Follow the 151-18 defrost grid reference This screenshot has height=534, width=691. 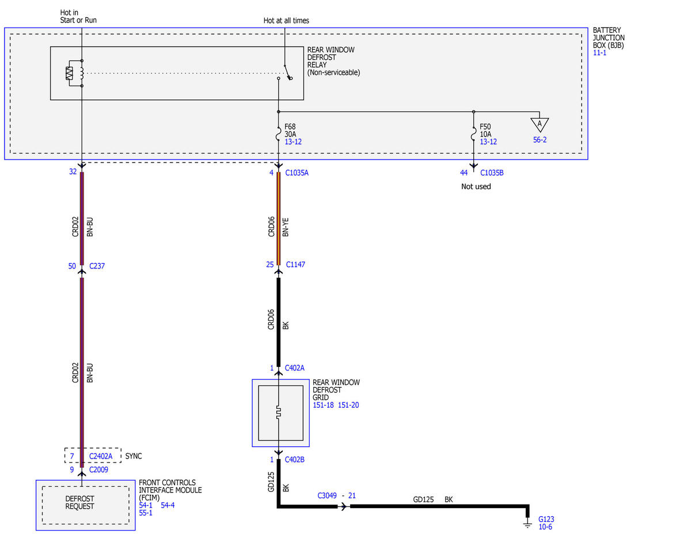pyautogui.click(x=323, y=405)
